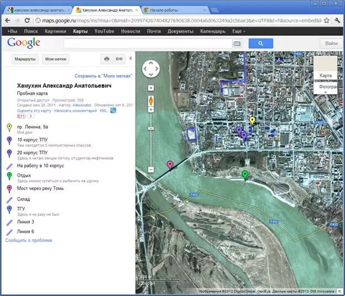Click +Вы in the Google bar

pyautogui.click(x=12, y=31)
